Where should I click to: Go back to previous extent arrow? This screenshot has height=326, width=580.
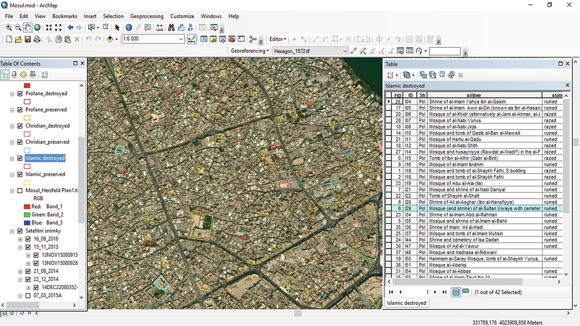(x=70, y=28)
